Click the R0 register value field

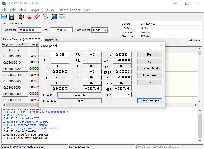click(60, 55)
